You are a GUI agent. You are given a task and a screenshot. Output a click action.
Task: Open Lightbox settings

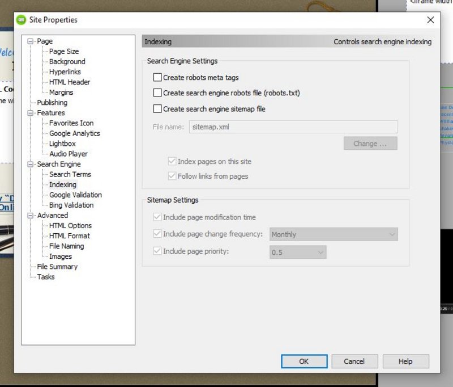[x=62, y=144]
